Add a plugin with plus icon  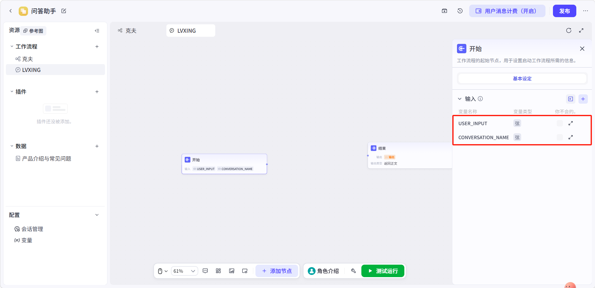point(97,92)
